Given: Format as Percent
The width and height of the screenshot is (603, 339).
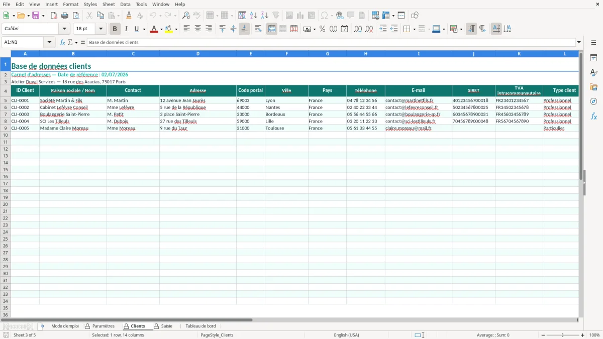Looking at the screenshot, I should 322,29.
